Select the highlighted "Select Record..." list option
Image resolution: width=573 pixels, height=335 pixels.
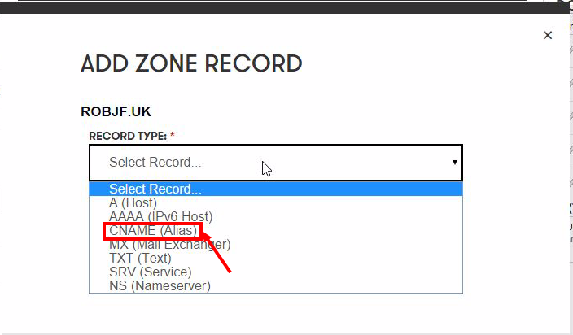[x=155, y=189]
